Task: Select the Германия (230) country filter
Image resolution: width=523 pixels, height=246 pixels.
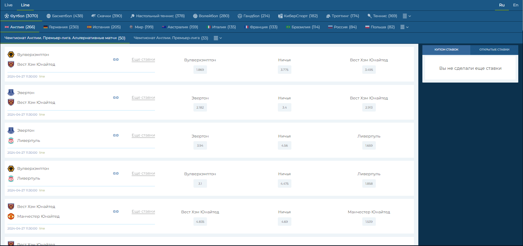Action: tap(61, 27)
